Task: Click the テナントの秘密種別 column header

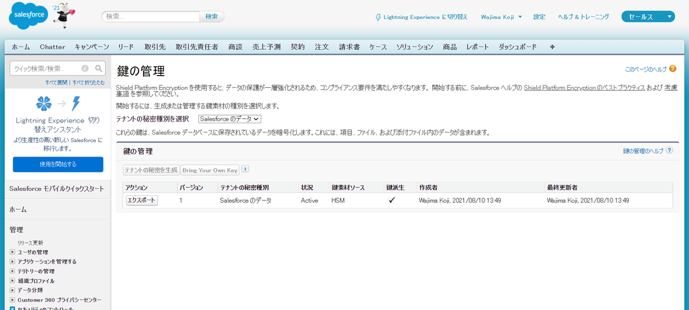Action: (x=244, y=187)
